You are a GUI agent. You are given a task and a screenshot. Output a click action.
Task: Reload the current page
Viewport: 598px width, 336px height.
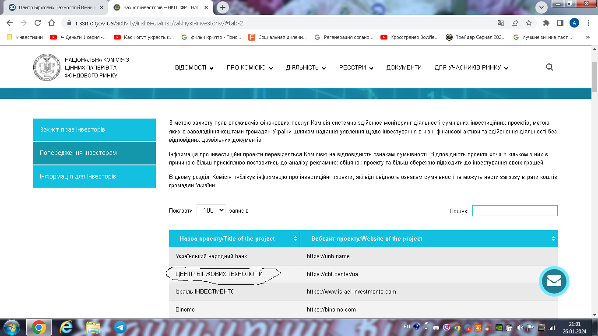pyautogui.click(x=38, y=23)
